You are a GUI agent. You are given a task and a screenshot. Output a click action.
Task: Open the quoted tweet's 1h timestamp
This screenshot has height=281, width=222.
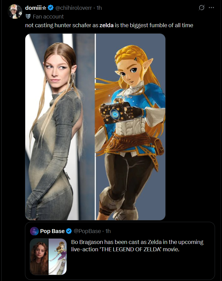108,231
